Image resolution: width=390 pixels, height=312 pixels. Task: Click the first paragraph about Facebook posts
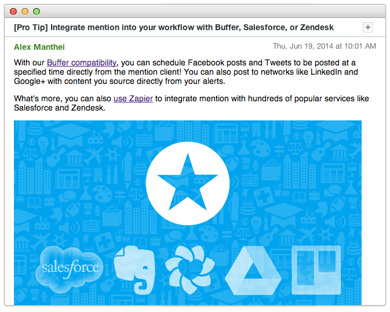186,72
